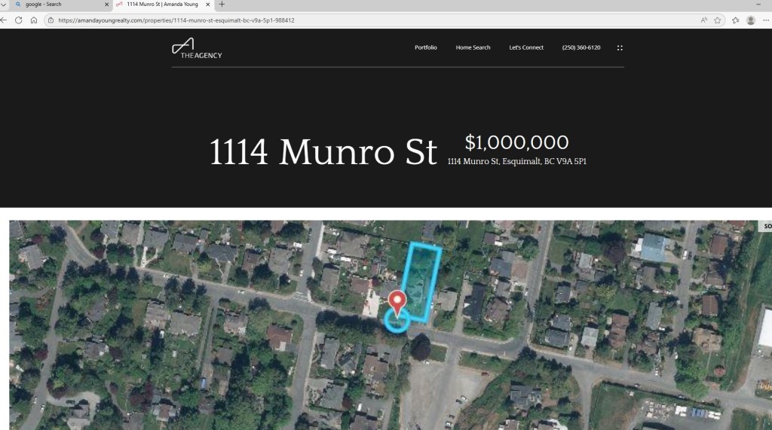Close the 1114 Munro St tab

pyautogui.click(x=208, y=5)
